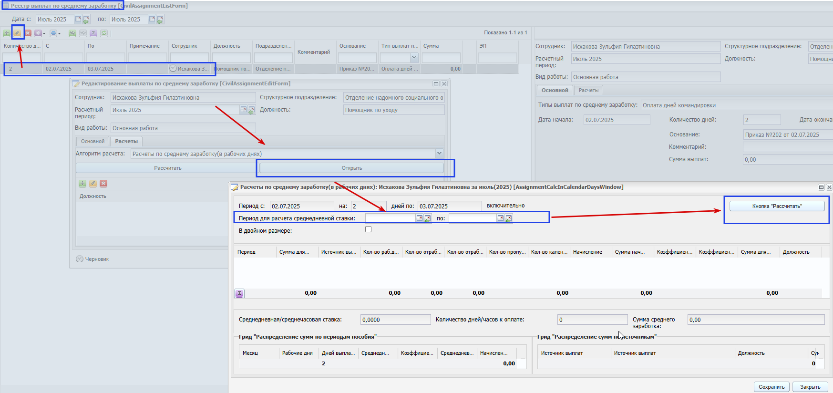The width and height of the screenshot is (833, 393).
Task: Click arrow icon beside average rate period start field
Action: pos(428,218)
